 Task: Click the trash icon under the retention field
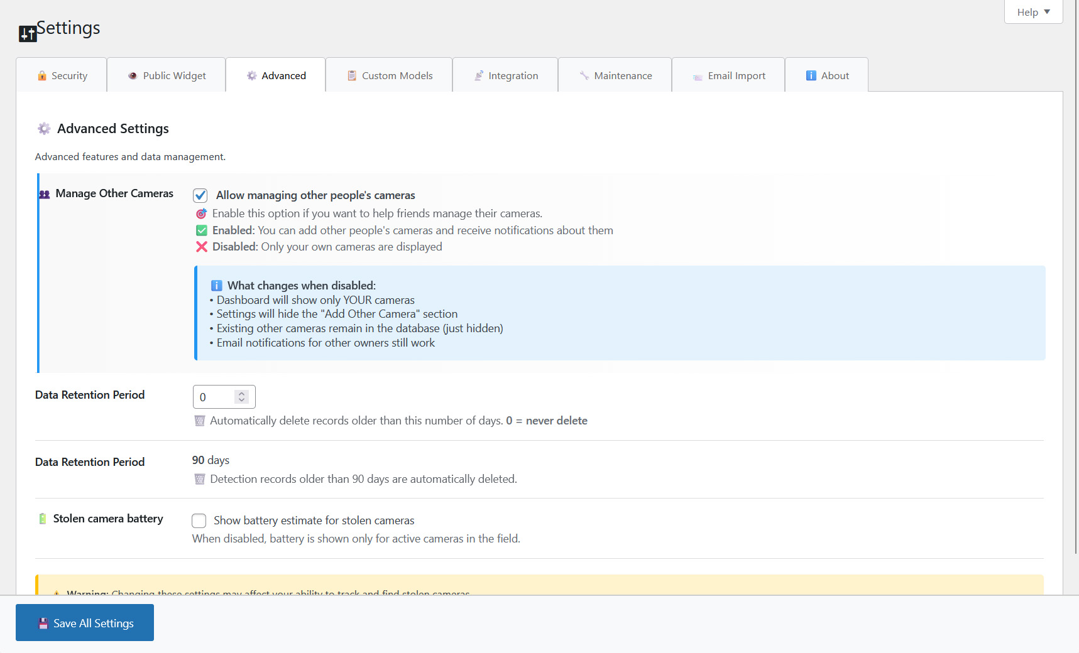pyautogui.click(x=199, y=421)
